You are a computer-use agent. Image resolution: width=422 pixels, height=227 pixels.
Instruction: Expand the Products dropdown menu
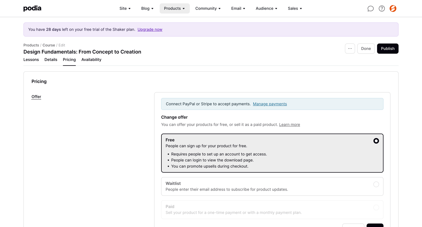point(174,8)
